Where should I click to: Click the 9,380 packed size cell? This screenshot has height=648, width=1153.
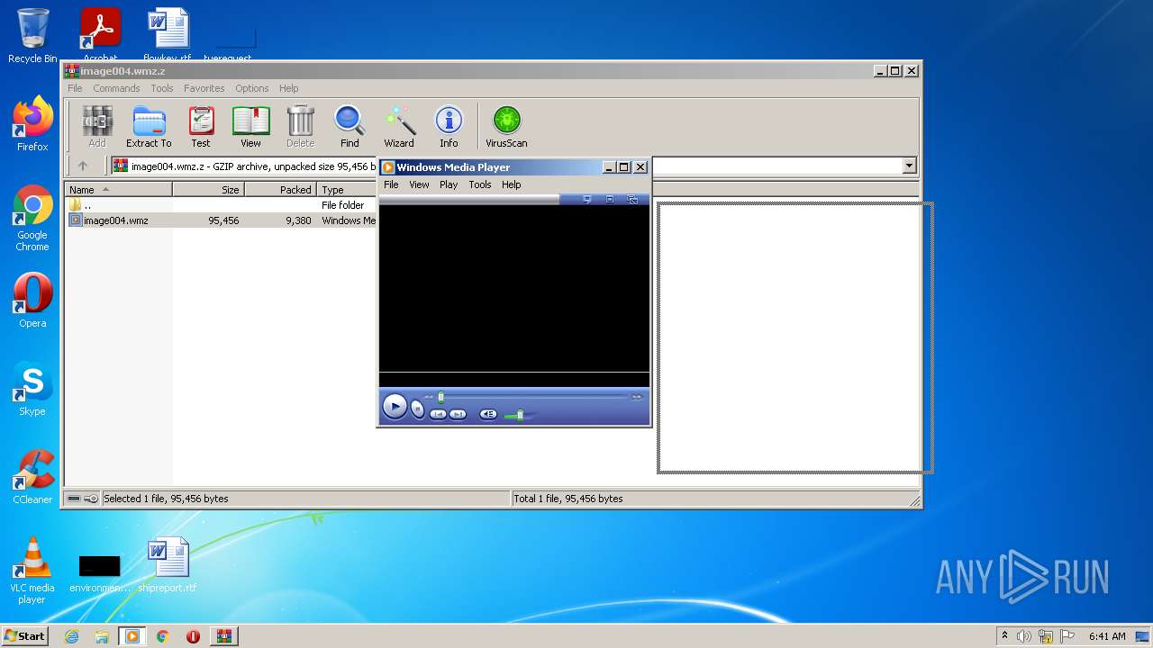298,220
